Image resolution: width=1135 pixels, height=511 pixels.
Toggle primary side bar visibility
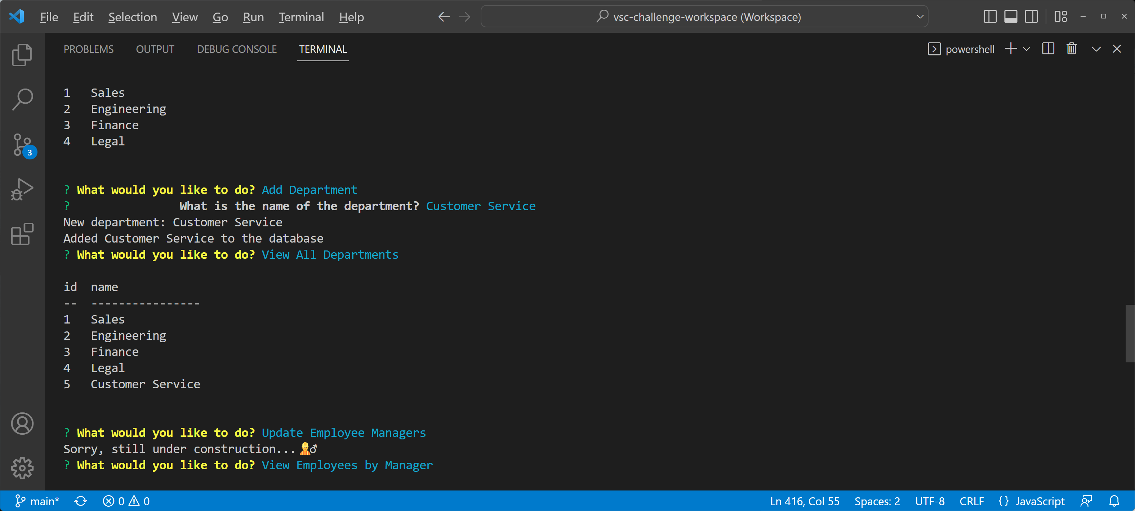990,17
